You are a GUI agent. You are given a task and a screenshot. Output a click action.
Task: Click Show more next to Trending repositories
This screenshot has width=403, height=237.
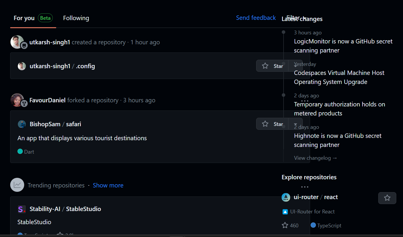click(108, 185)
